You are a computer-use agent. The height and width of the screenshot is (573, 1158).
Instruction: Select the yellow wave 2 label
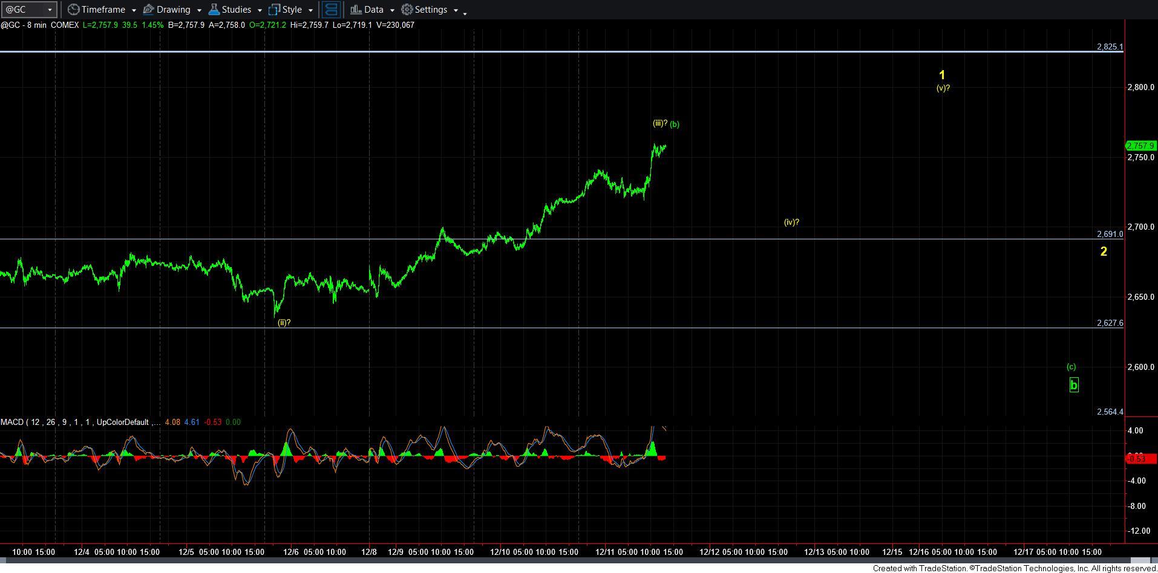(1104, 251)
